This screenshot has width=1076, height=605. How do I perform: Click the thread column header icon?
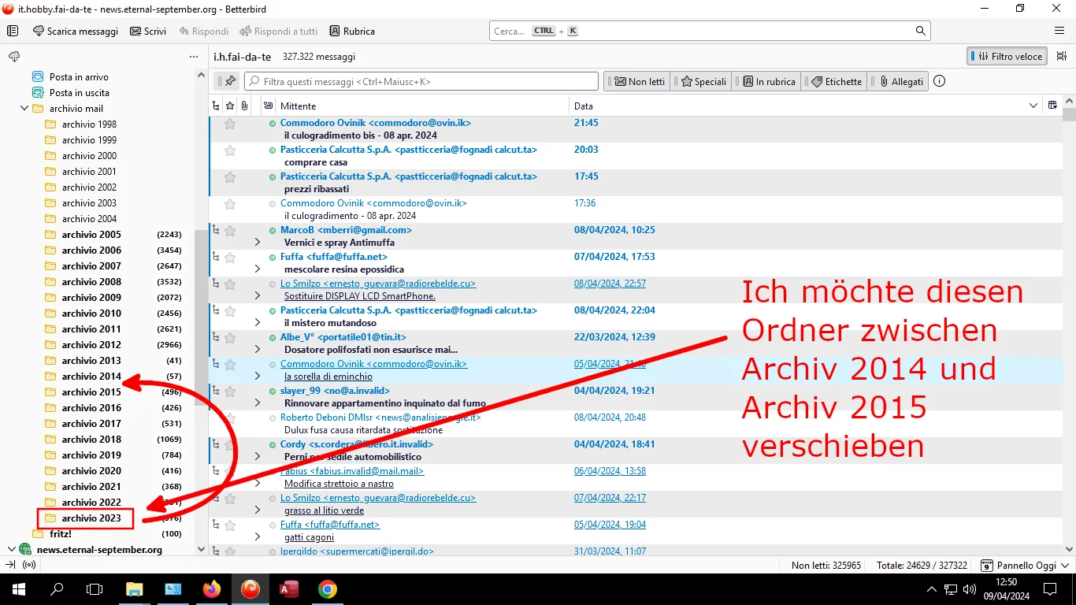click(x=217, y=106)
